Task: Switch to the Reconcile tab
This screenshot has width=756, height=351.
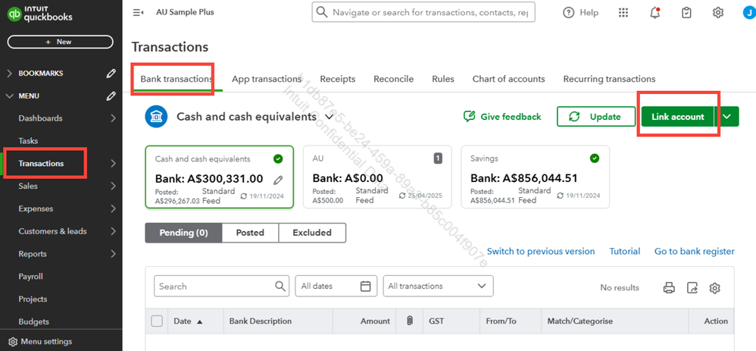Action: (x=393, y=79)
